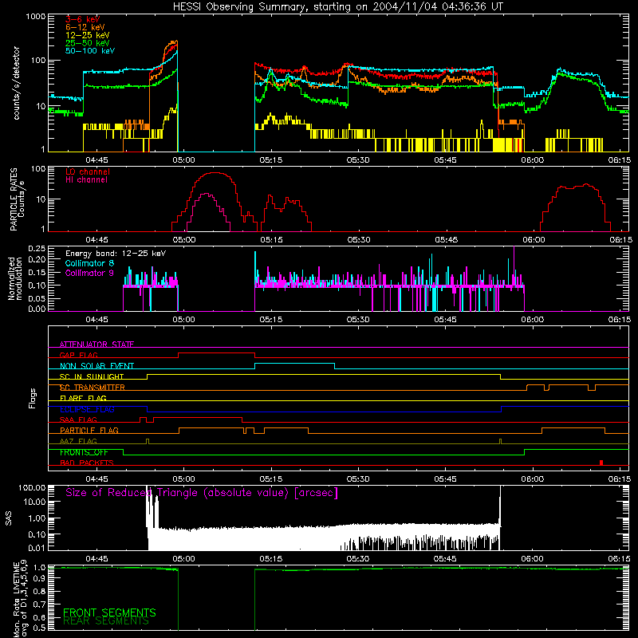Click the FRONTS OFF flag label
This screenshot has height=638, width=638.
coord(84,452)
